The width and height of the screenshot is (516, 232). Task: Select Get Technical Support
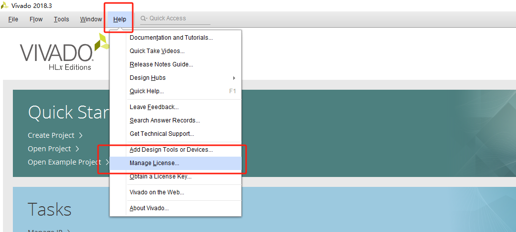pos(175,134)
